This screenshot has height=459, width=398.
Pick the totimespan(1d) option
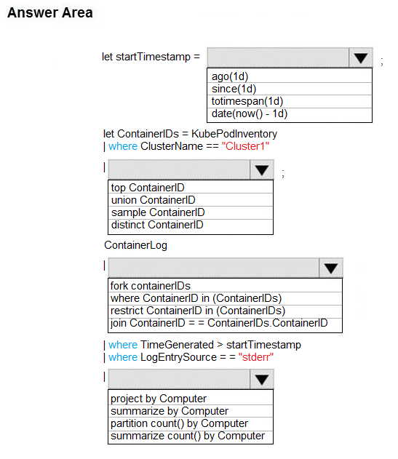(x=290, y=101)
